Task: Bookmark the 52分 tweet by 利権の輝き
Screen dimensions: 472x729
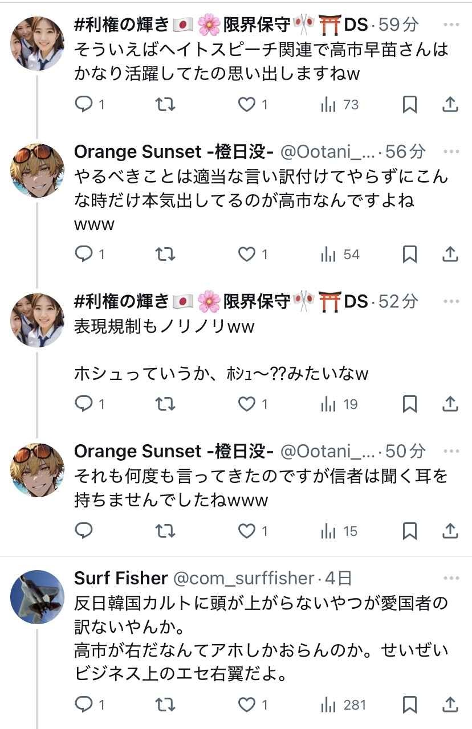Action: (x=409, y=404)
